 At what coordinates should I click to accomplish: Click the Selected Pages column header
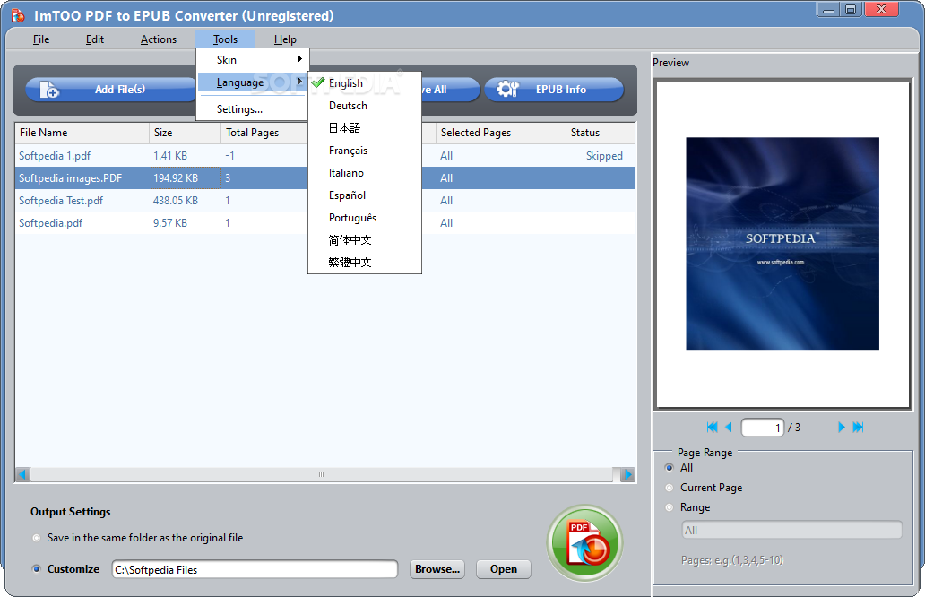[x=501, y=133]
